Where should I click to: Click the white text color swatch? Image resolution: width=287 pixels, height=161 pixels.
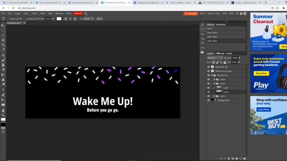(x=59, y=19)
